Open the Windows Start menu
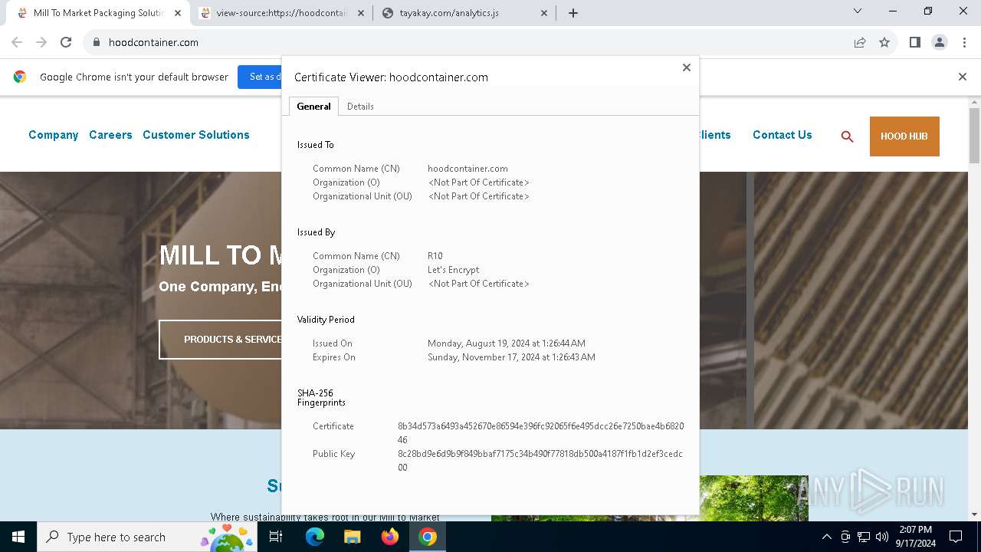The width and height of the screenshot is (981, 552). 18,537
